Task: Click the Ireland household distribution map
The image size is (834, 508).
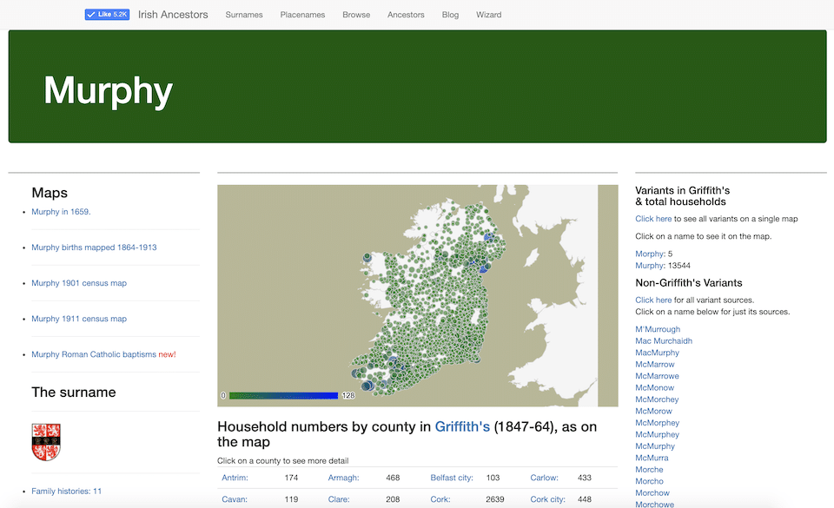Action: point(418,295)
